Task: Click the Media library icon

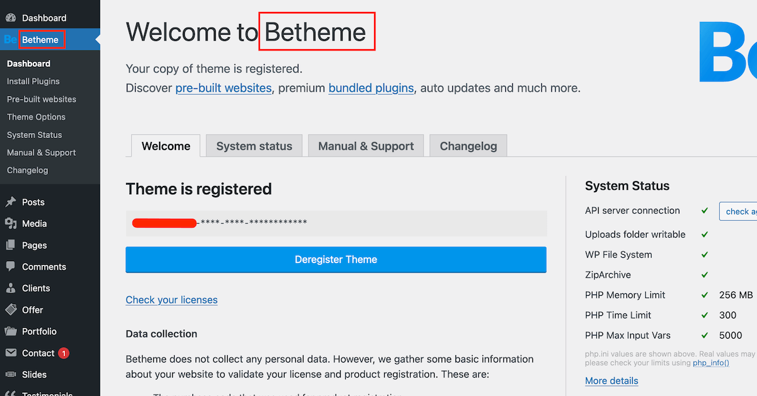Action: tap(11, 224)
